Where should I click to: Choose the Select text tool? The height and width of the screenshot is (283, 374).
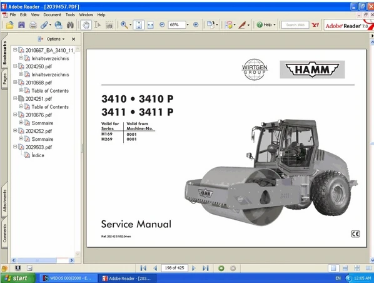98,25
